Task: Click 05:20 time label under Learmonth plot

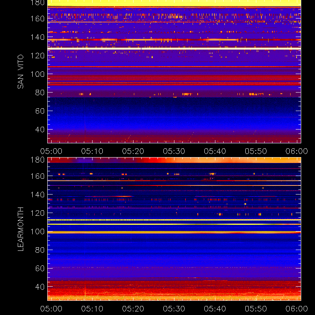Action: pos(133,309)
